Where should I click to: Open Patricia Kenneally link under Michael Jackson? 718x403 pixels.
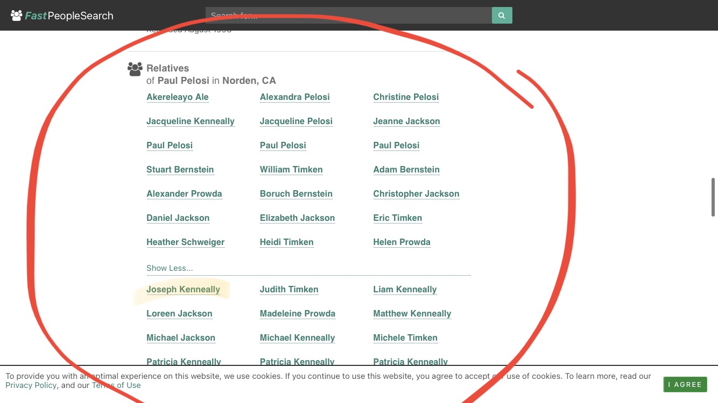point(184,362)
